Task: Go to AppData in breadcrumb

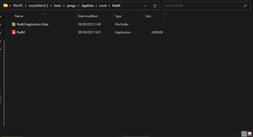Action: (x=87, y=6)
